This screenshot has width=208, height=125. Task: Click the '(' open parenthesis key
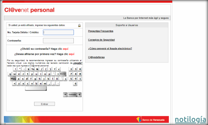pos(46,69)
